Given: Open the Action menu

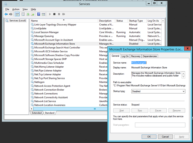Looking at the screenshot, I should pos(16,9).
